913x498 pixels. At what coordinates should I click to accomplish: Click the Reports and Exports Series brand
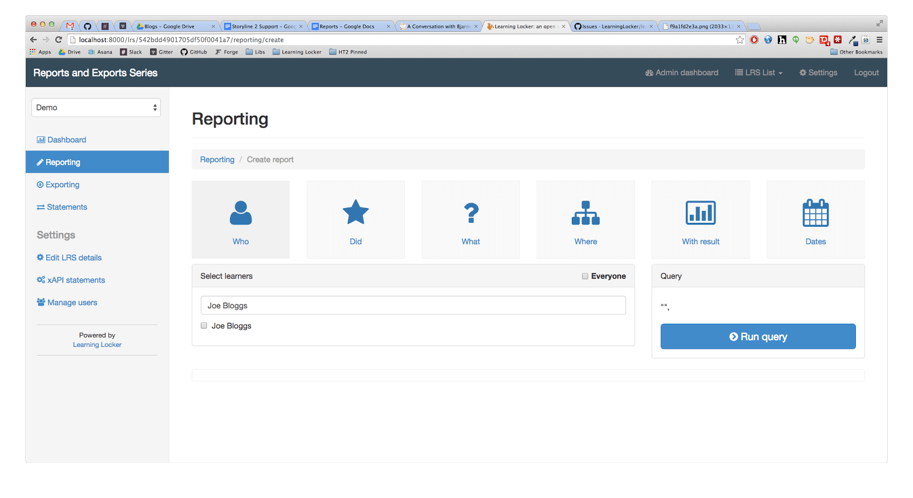coord(95,73)
